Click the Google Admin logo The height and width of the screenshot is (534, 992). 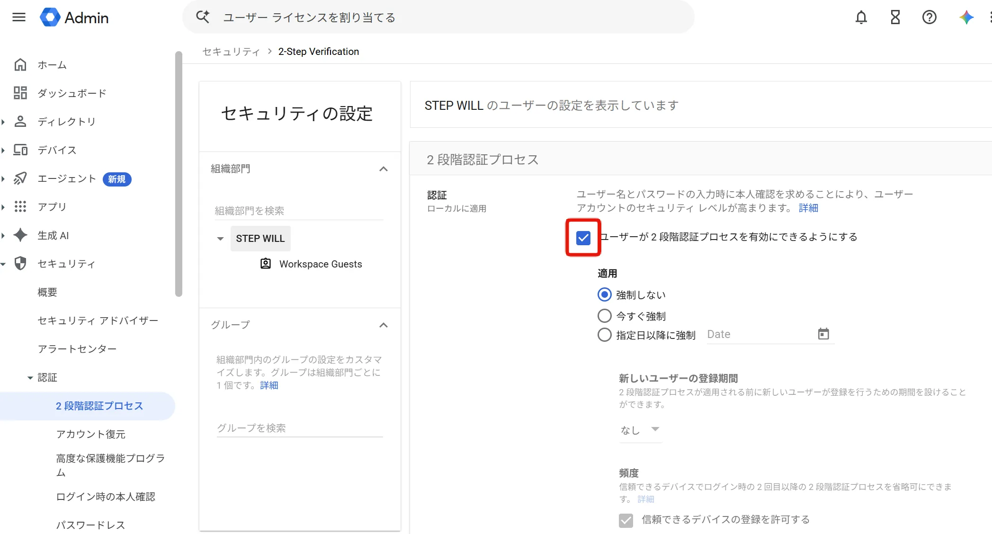[74, 18]
